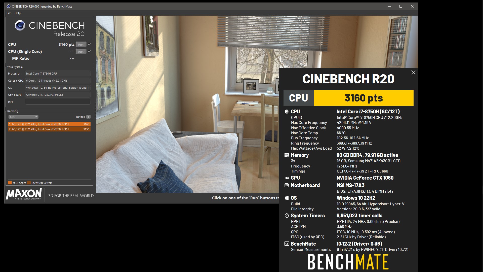Screen dimensions: 483x272
Task: Click the GPU icon in BenchMate panel
Action: click(287, 178)
